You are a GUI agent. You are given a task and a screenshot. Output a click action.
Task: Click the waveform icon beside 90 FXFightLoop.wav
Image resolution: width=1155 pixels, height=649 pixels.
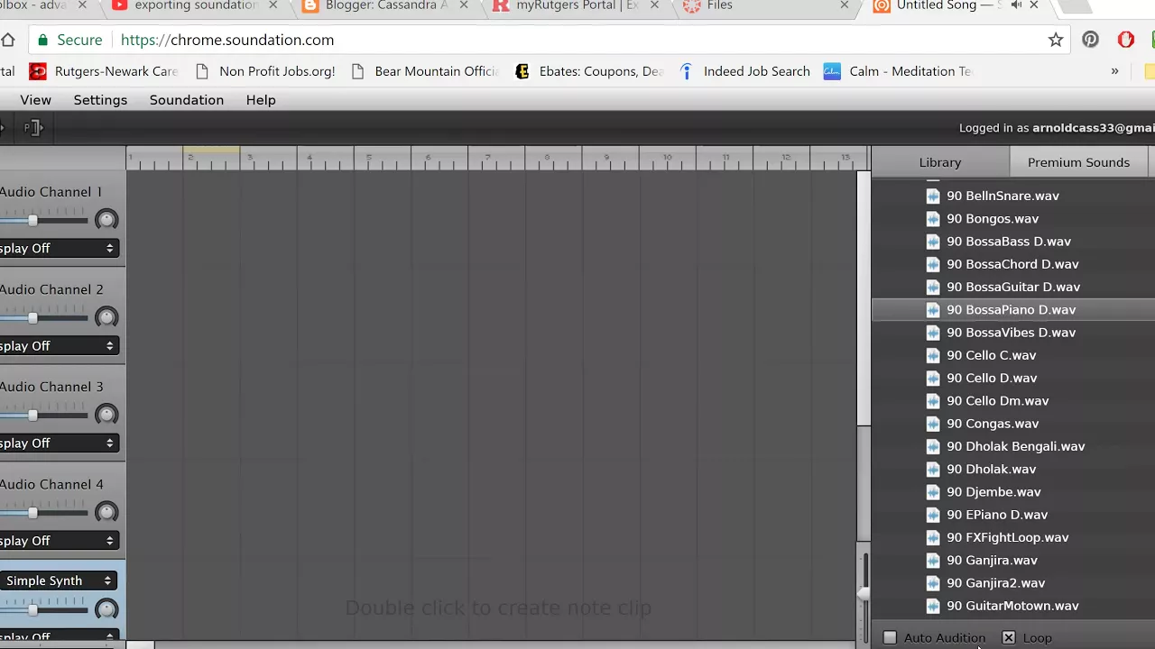coord(933,537)
